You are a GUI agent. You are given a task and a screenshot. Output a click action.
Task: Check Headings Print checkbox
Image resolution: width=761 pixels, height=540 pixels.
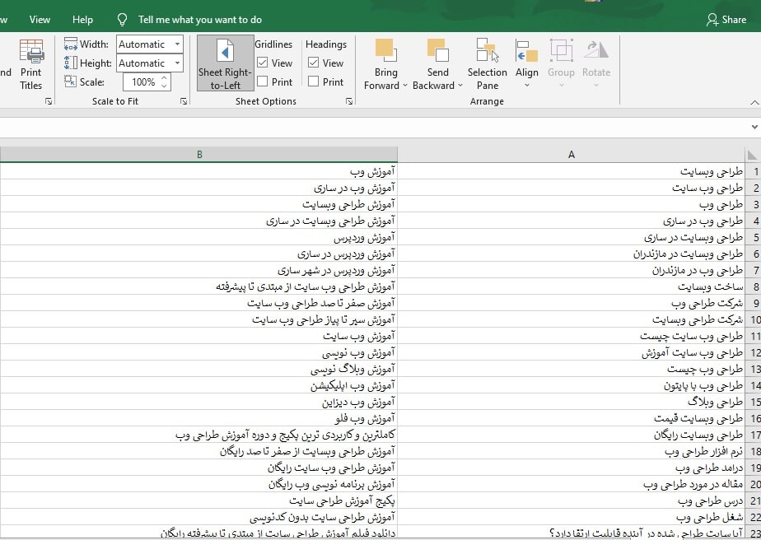click(x=314, y=81)
